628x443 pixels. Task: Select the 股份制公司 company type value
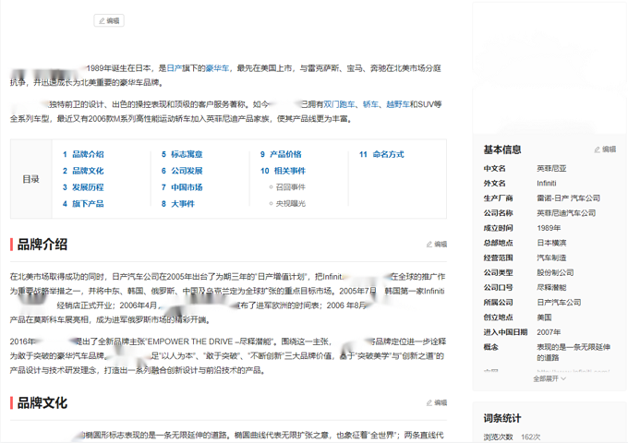click(555, 272)
